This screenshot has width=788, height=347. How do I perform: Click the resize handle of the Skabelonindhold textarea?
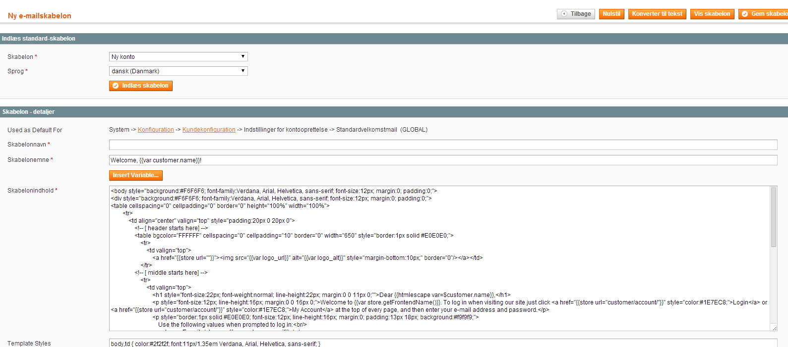click(x=774, y=328)
